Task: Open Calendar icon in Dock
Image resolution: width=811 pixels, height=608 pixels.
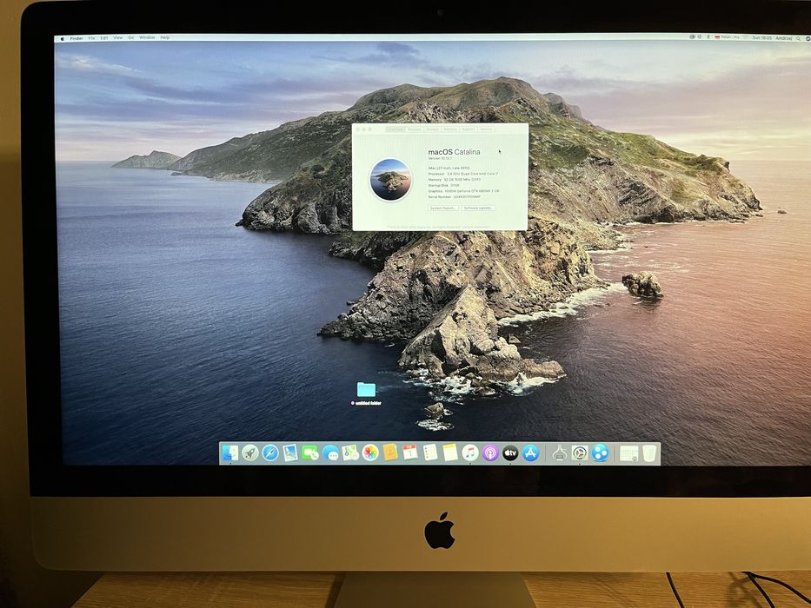Action: [x=410, y=453]
